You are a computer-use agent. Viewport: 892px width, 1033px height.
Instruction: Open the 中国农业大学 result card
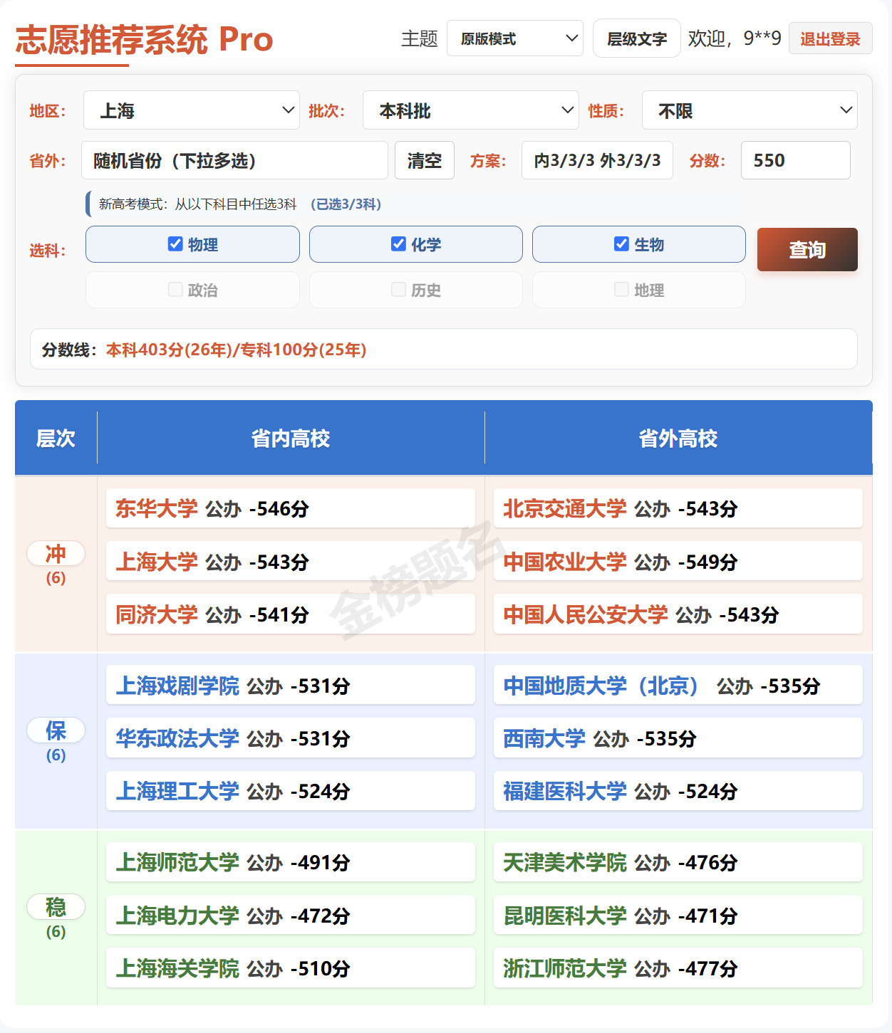tap(678, 561)
